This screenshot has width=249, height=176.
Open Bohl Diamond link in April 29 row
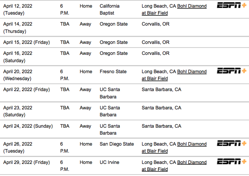[x=174, y=166]
